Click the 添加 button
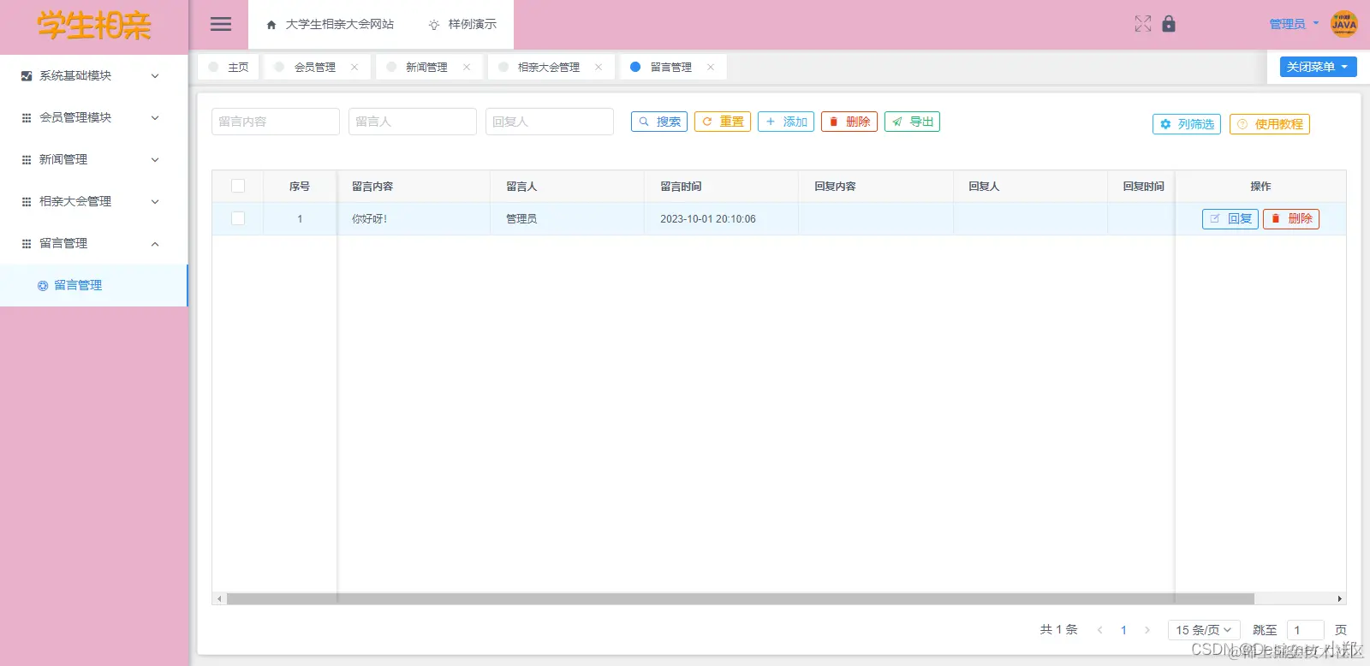Image resolution: width=1370 pixels, height=666 pixels. coord(786,122)
